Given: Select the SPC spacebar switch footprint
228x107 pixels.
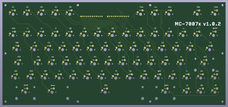Looking at the screenshot, I should click(105, 92).
